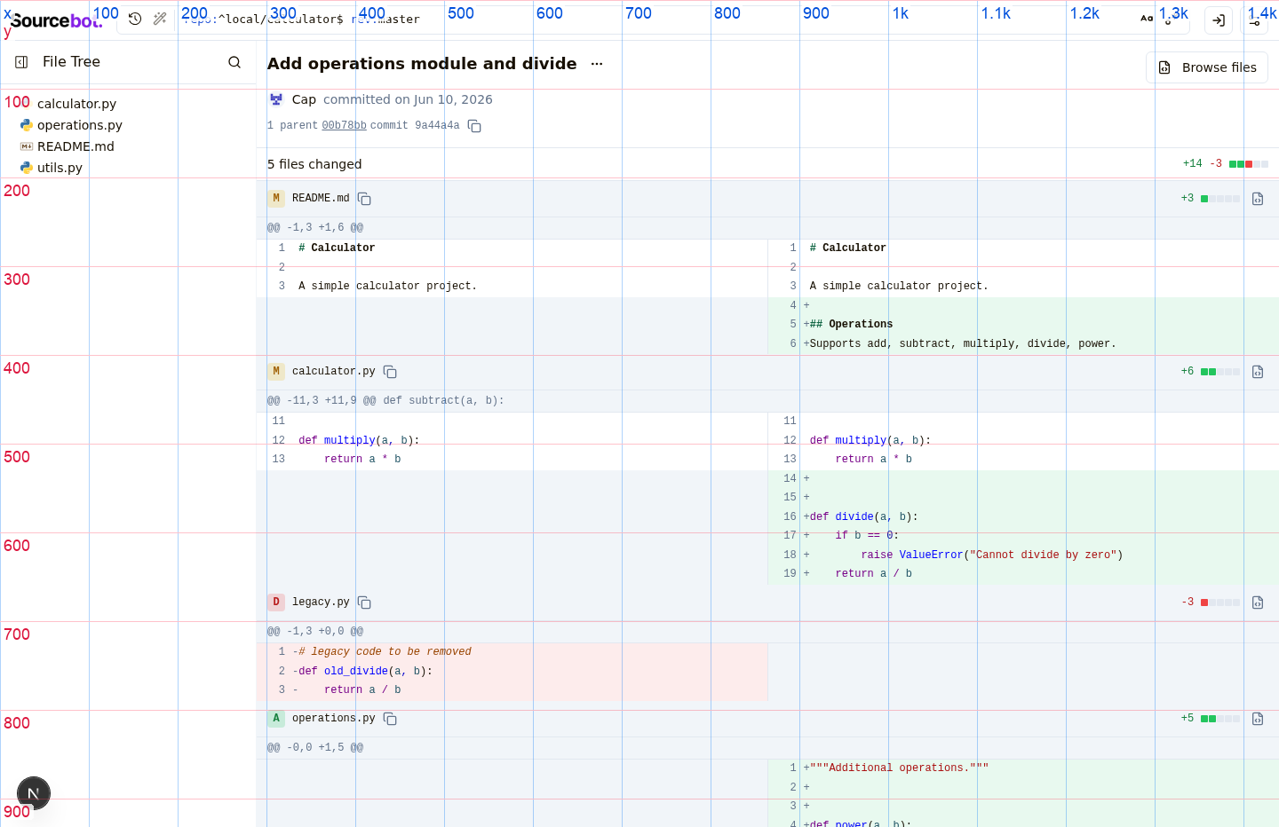The width and height of the screenshot is (1279, 827).
Task: Click legacy.py diff header name
Action: (x=321, y=603)
